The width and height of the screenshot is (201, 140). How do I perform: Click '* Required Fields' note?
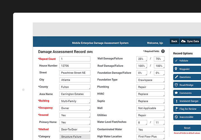tap(151, 51)
